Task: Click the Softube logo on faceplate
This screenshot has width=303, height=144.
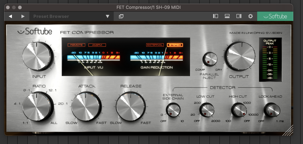Action: [35, 32]
